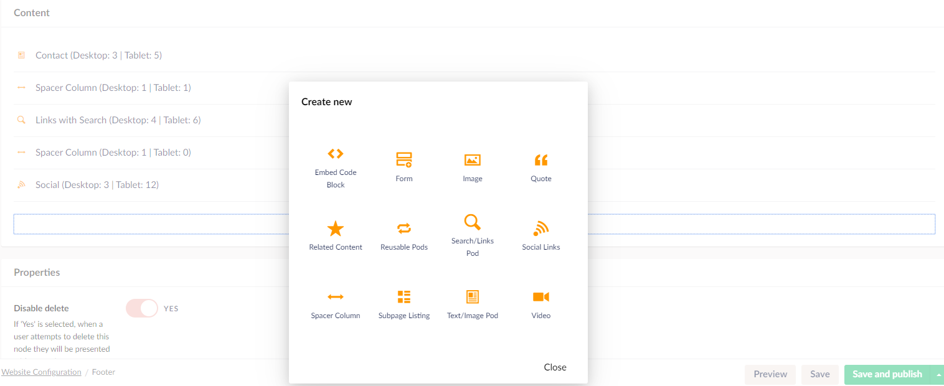Click icon of Spacer Column Tablet: 0 row
Viewport: 944px width, 386px height.
[x=22, y=153]
